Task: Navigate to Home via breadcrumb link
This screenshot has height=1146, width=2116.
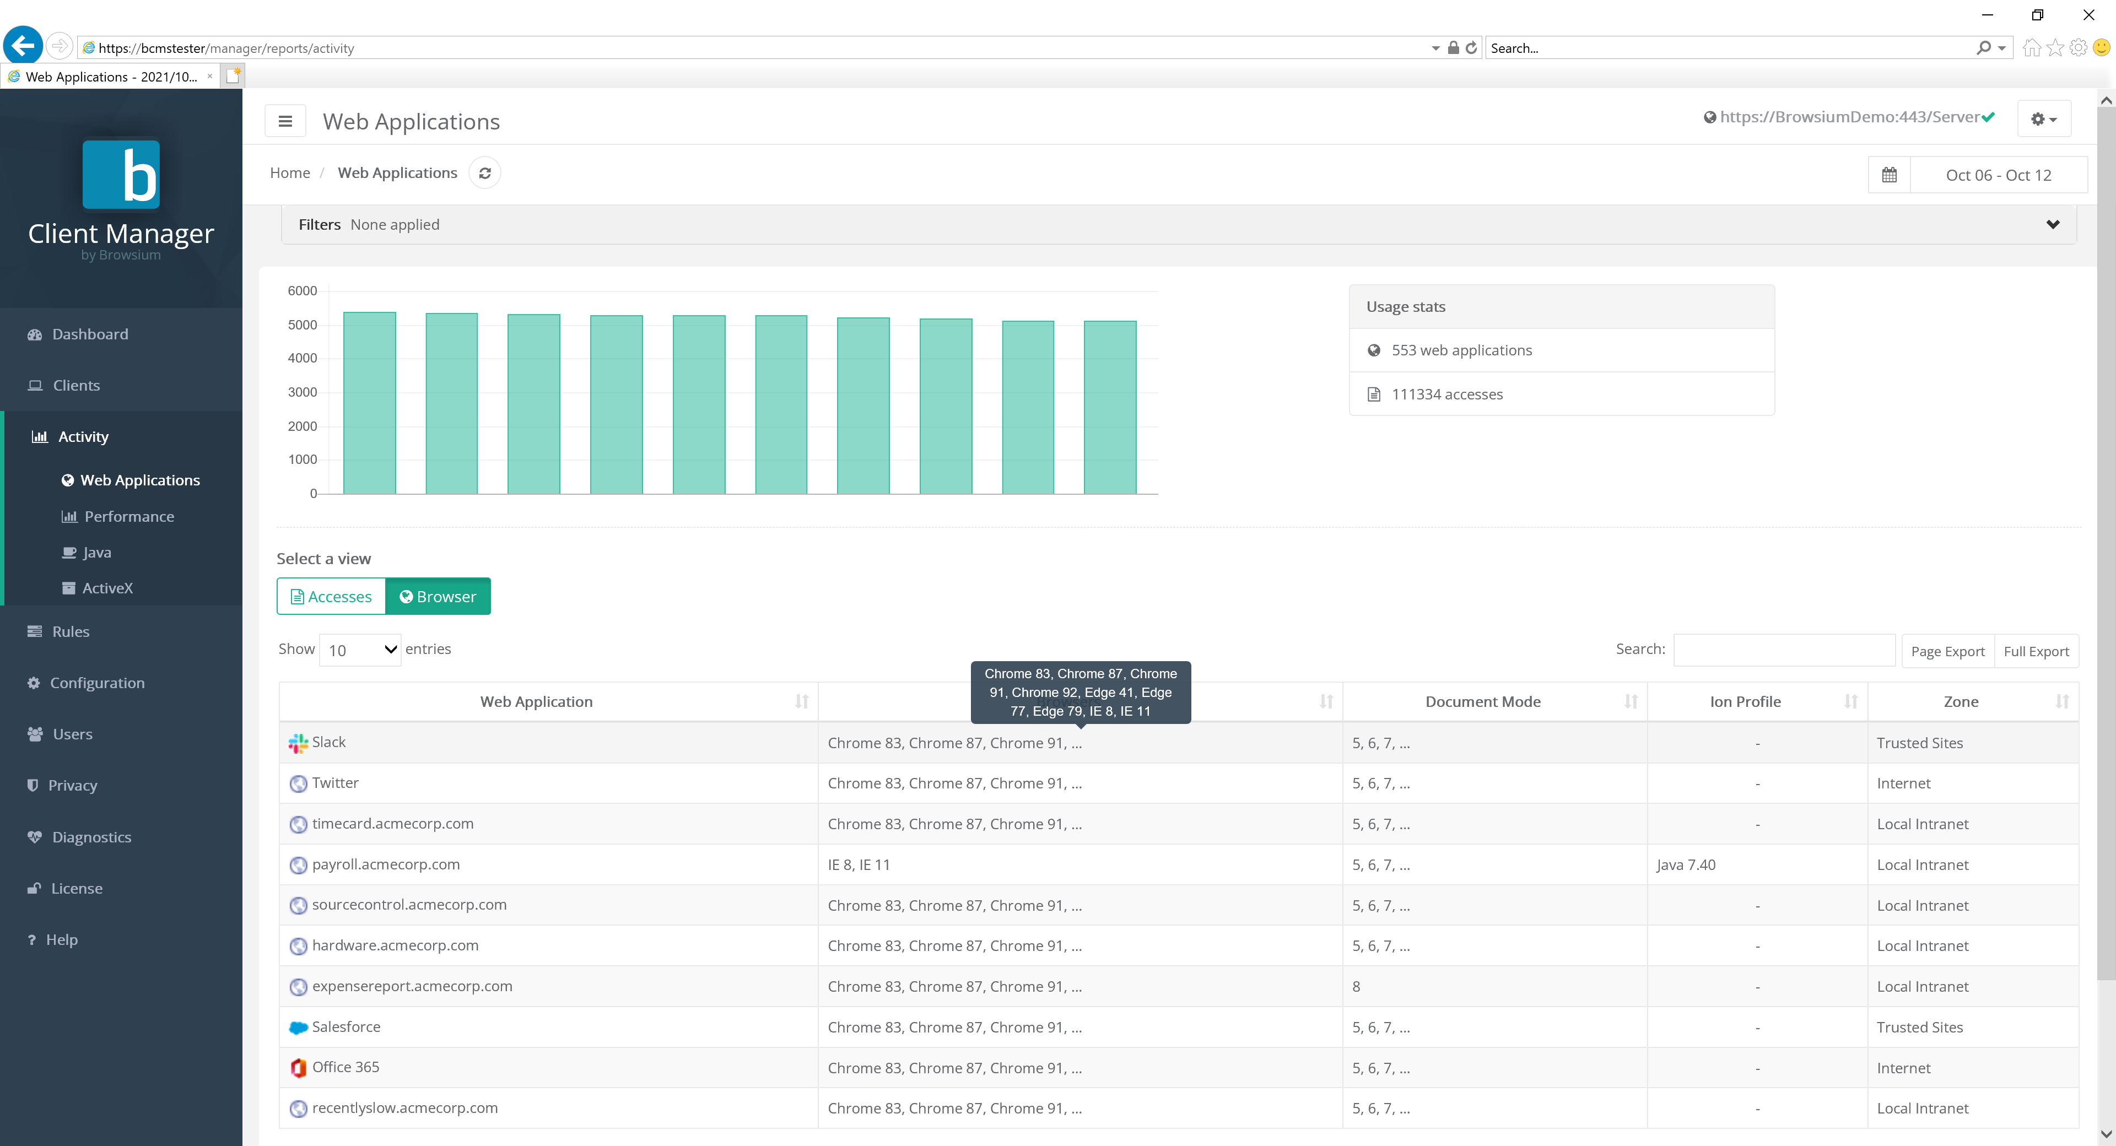Action: tap(289, 172)
